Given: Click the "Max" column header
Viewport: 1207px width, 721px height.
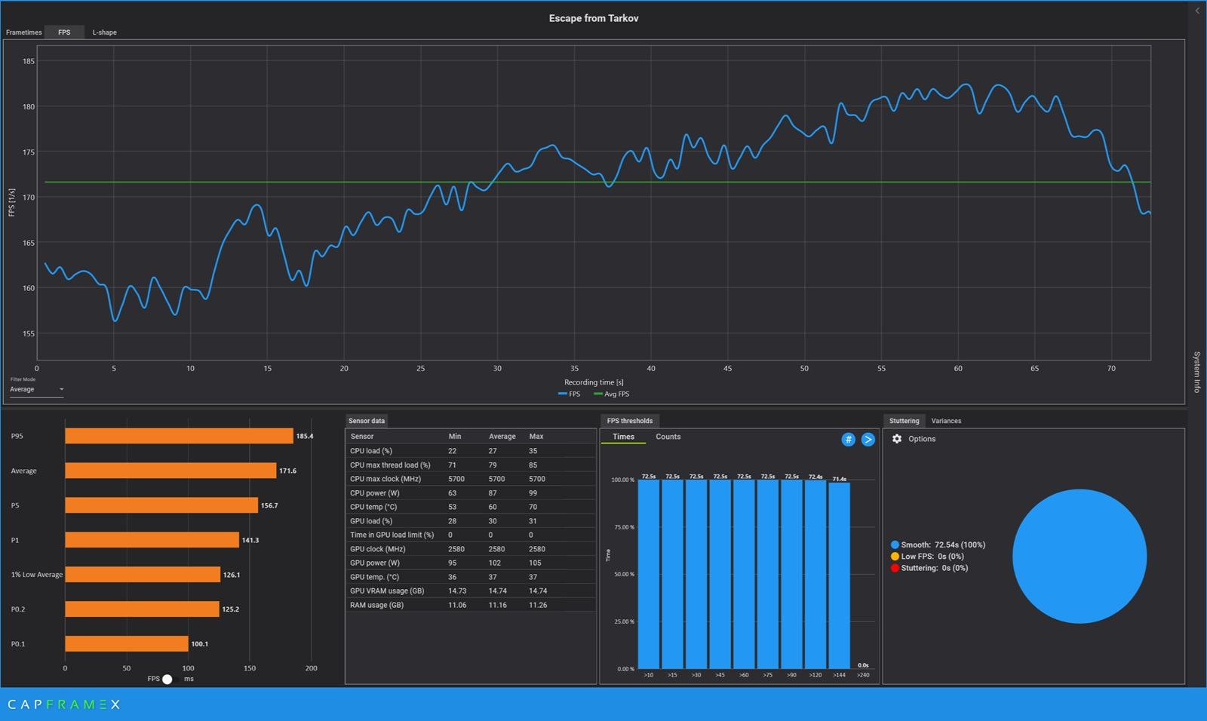Looking at the screenshot, I should click(x=536, y=436).
